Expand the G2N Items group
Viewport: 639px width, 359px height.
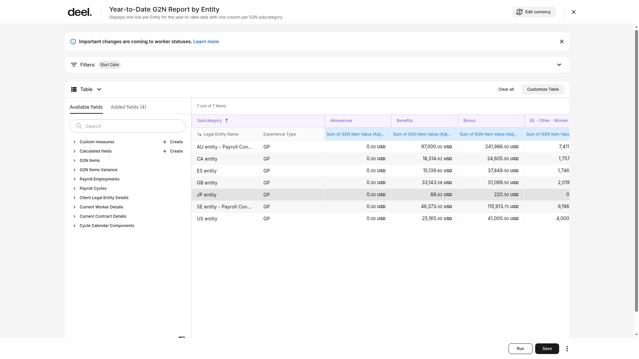click(75, 161)
